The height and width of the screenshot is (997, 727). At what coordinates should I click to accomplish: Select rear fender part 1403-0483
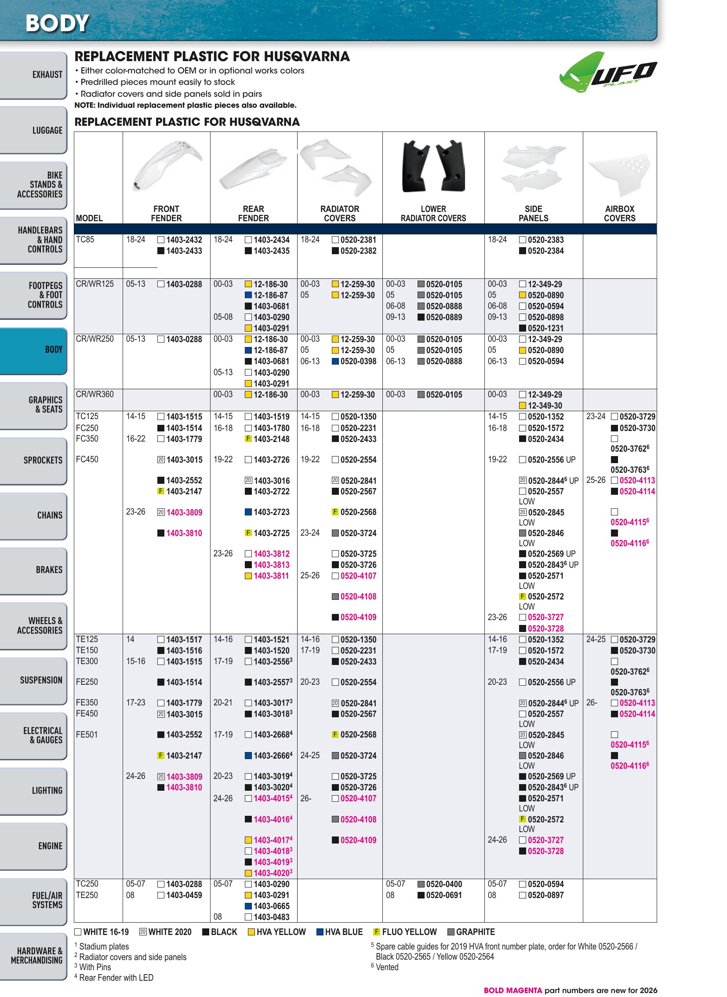272,917
